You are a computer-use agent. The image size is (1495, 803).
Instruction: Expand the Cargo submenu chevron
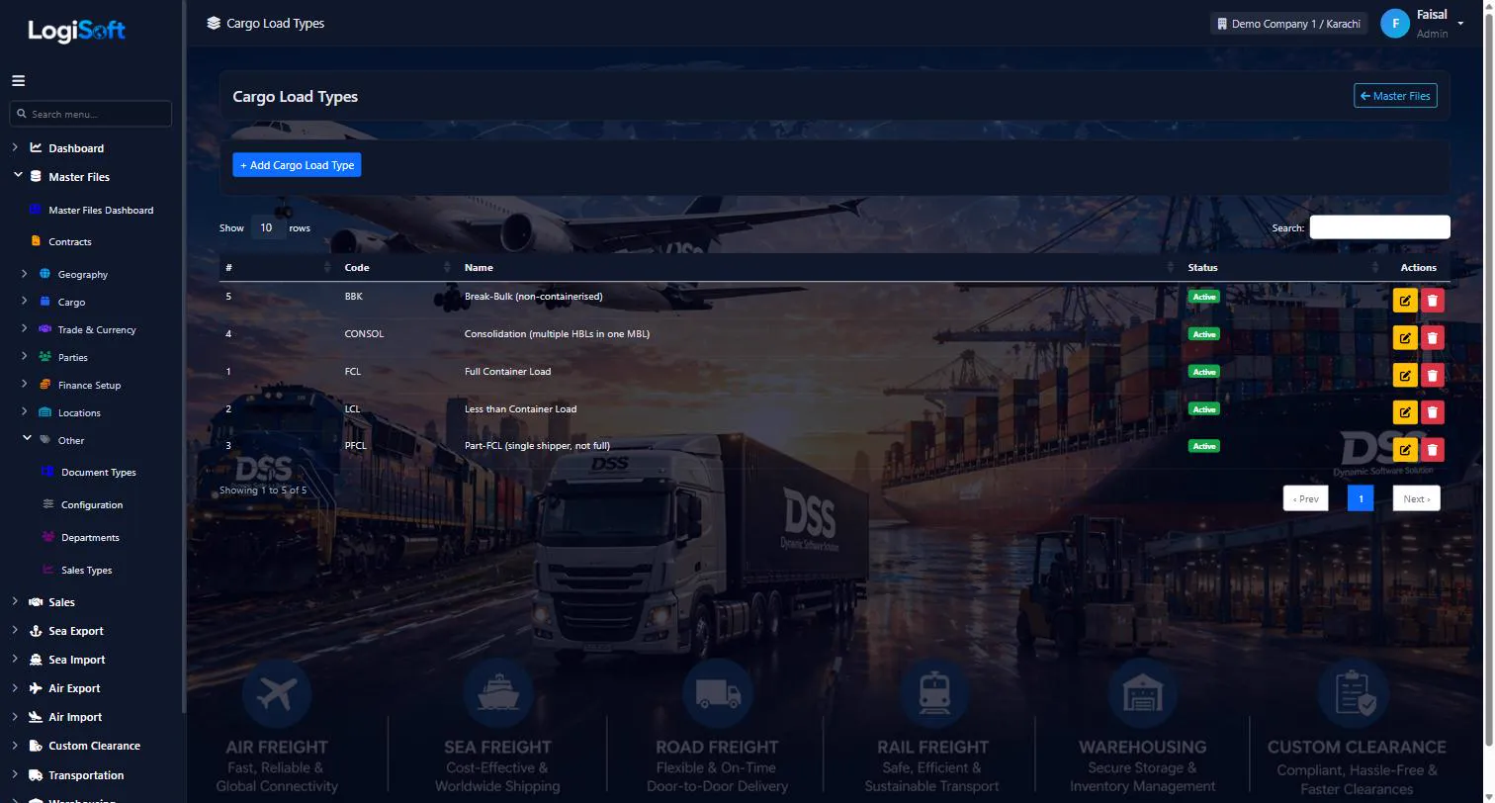[25, 301]
